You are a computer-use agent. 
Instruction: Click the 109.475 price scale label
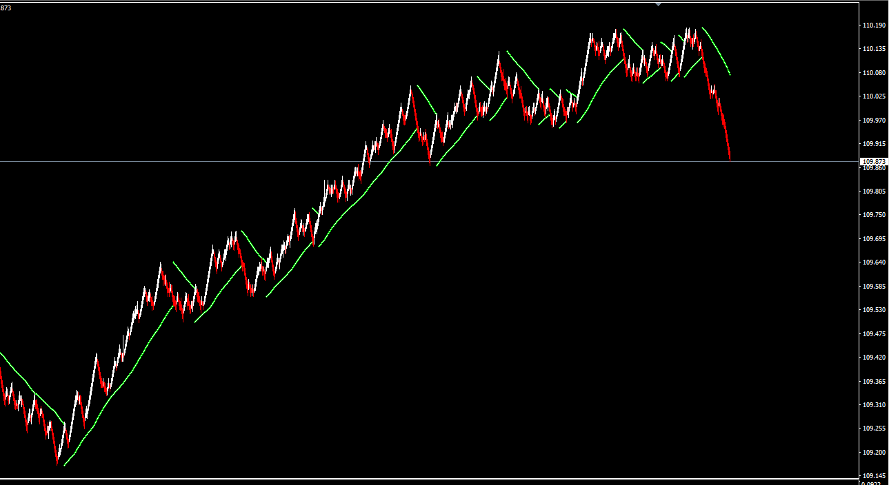[x=874, y=334]
